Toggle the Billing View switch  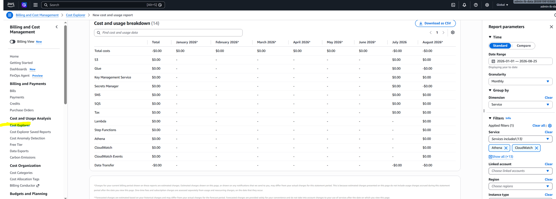click(x=13, y=42)
